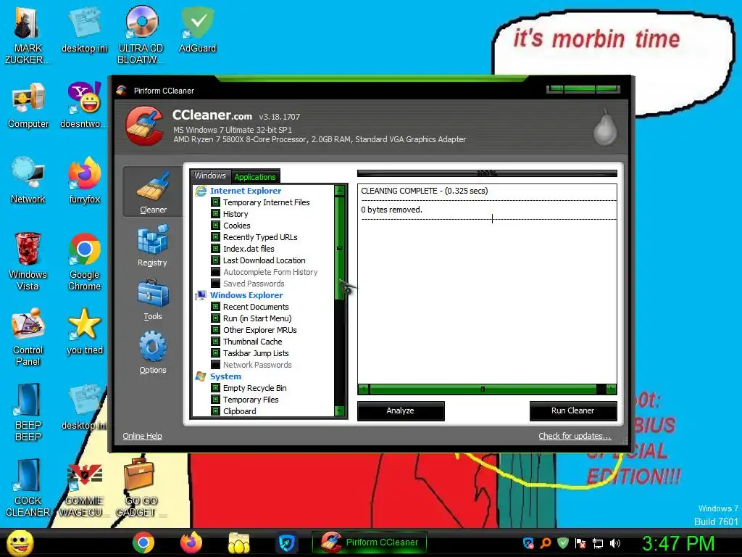Click the CCleaner logo in the header
Viewport: 742px width, 557px height.
tap(145, 125)
